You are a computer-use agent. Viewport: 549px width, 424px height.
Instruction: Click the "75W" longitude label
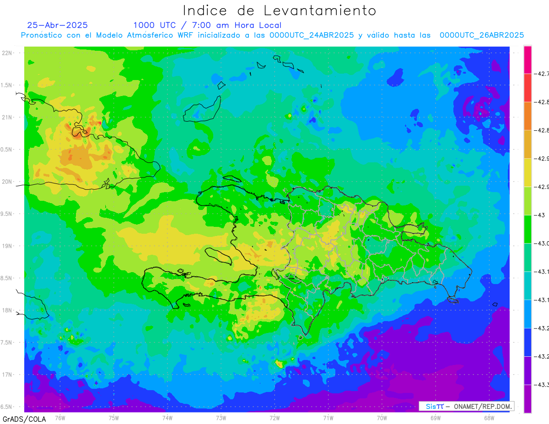coord(114,418)
